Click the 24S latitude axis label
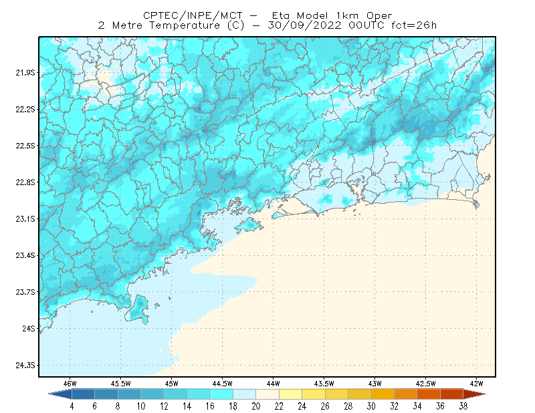The height and width of the screenshot is (413, 535). (29, 329)
